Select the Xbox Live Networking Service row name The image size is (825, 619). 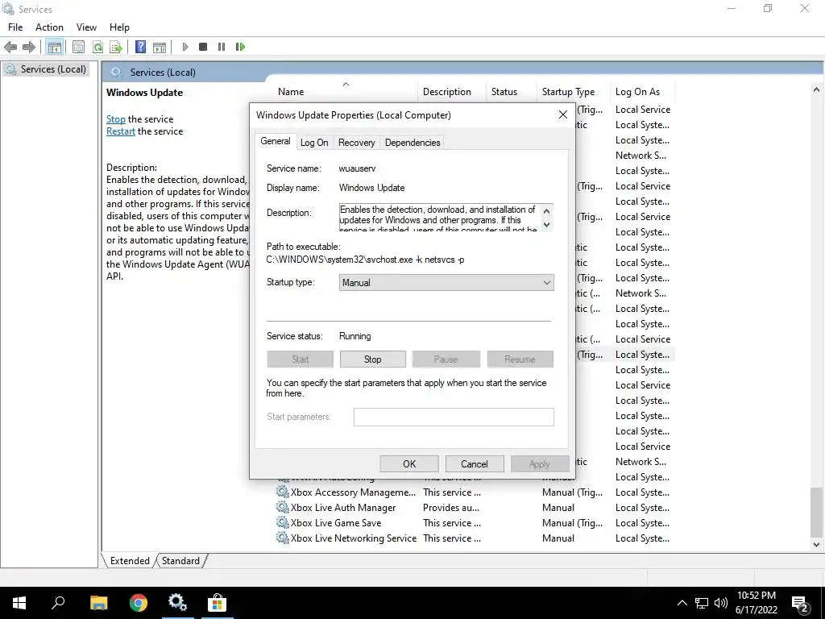click(x=354, y=538)
